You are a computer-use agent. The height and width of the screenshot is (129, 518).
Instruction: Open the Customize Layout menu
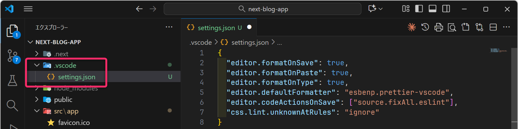click(406, 9)
